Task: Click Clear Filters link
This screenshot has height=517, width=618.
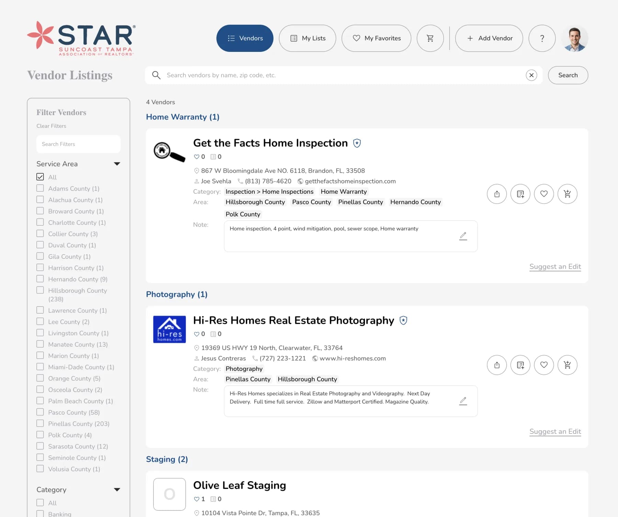Action: (x=51, y=126)
